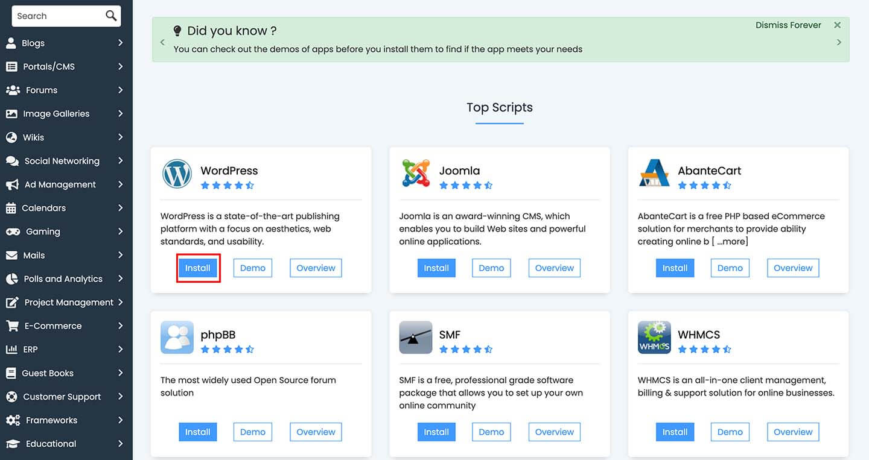The width and height of the screenshot is (869, 460).
Task: Click the Project Management edit icon
Action: pyautogui.click(x=12, y=302)
